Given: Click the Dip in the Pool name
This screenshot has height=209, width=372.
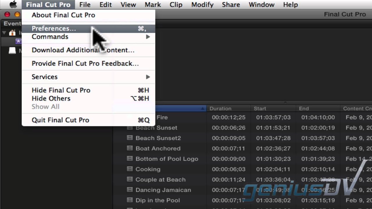Looking at the screenshot, I should point(158,201).
